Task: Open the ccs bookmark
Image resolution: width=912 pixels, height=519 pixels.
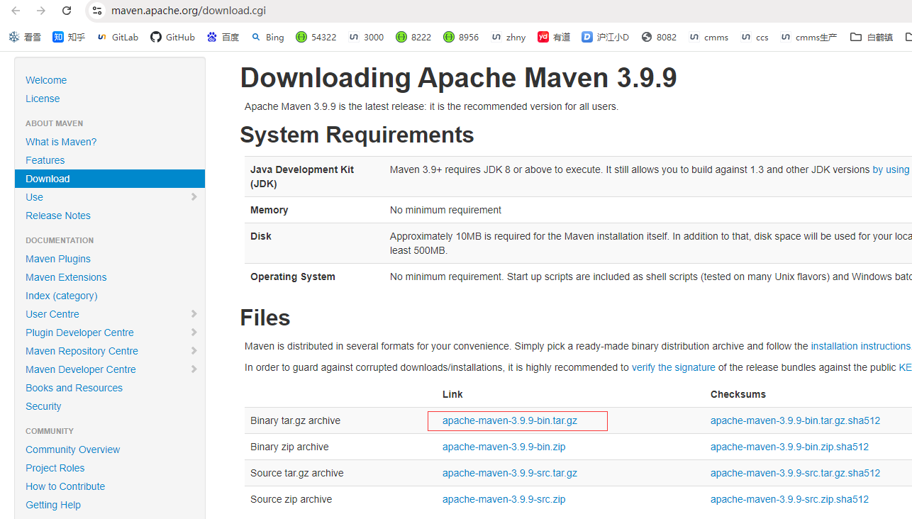Action: click(755, 37)
